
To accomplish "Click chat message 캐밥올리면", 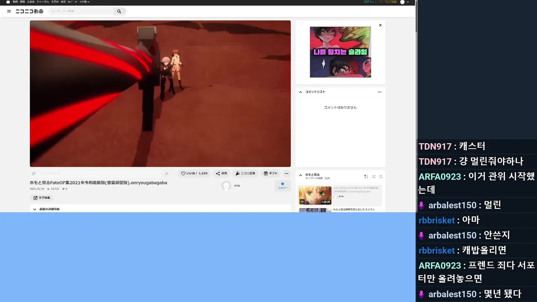I will (484, 250).
